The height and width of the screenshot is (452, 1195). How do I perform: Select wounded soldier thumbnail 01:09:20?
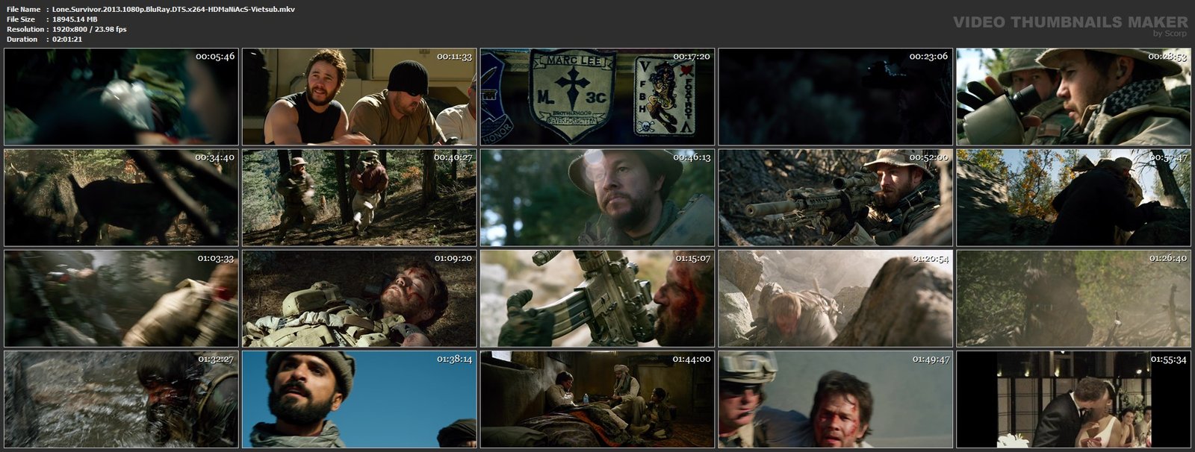[359, 298]
